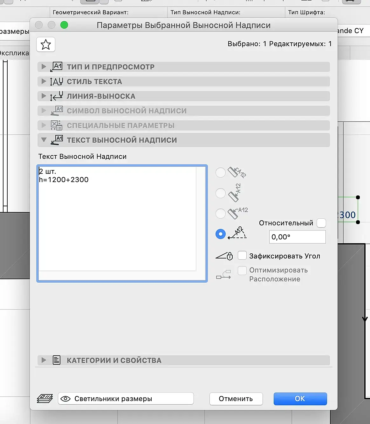Collapse the ТЕКСТ ВЫНОСНОЙ НАДПИСИ panel
The image size is (370, 424).
point(44,140)
